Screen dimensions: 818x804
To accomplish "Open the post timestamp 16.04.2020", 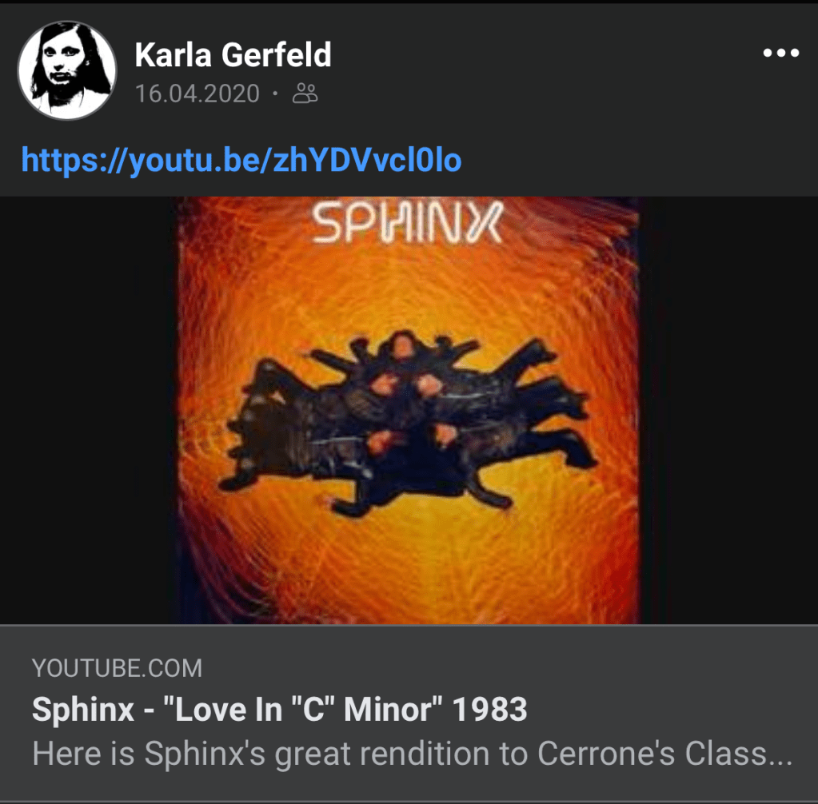I will tap(198, 94).
